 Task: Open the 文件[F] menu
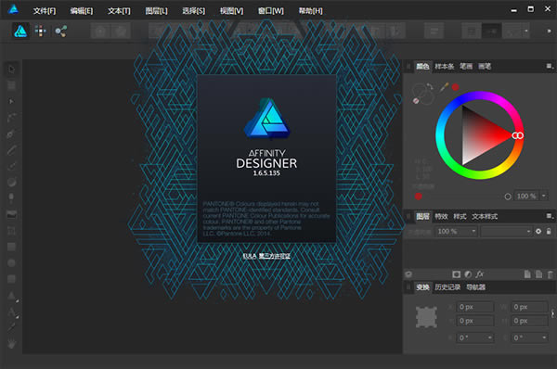(45, 11)
